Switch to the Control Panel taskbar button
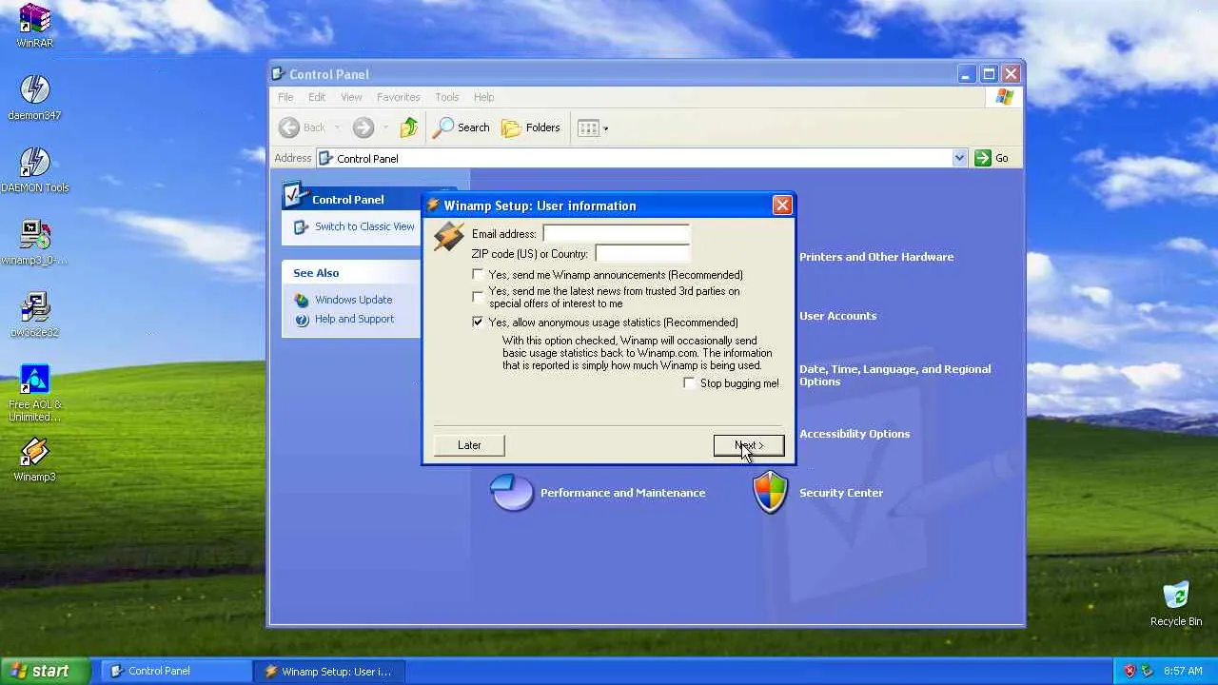 176,671
